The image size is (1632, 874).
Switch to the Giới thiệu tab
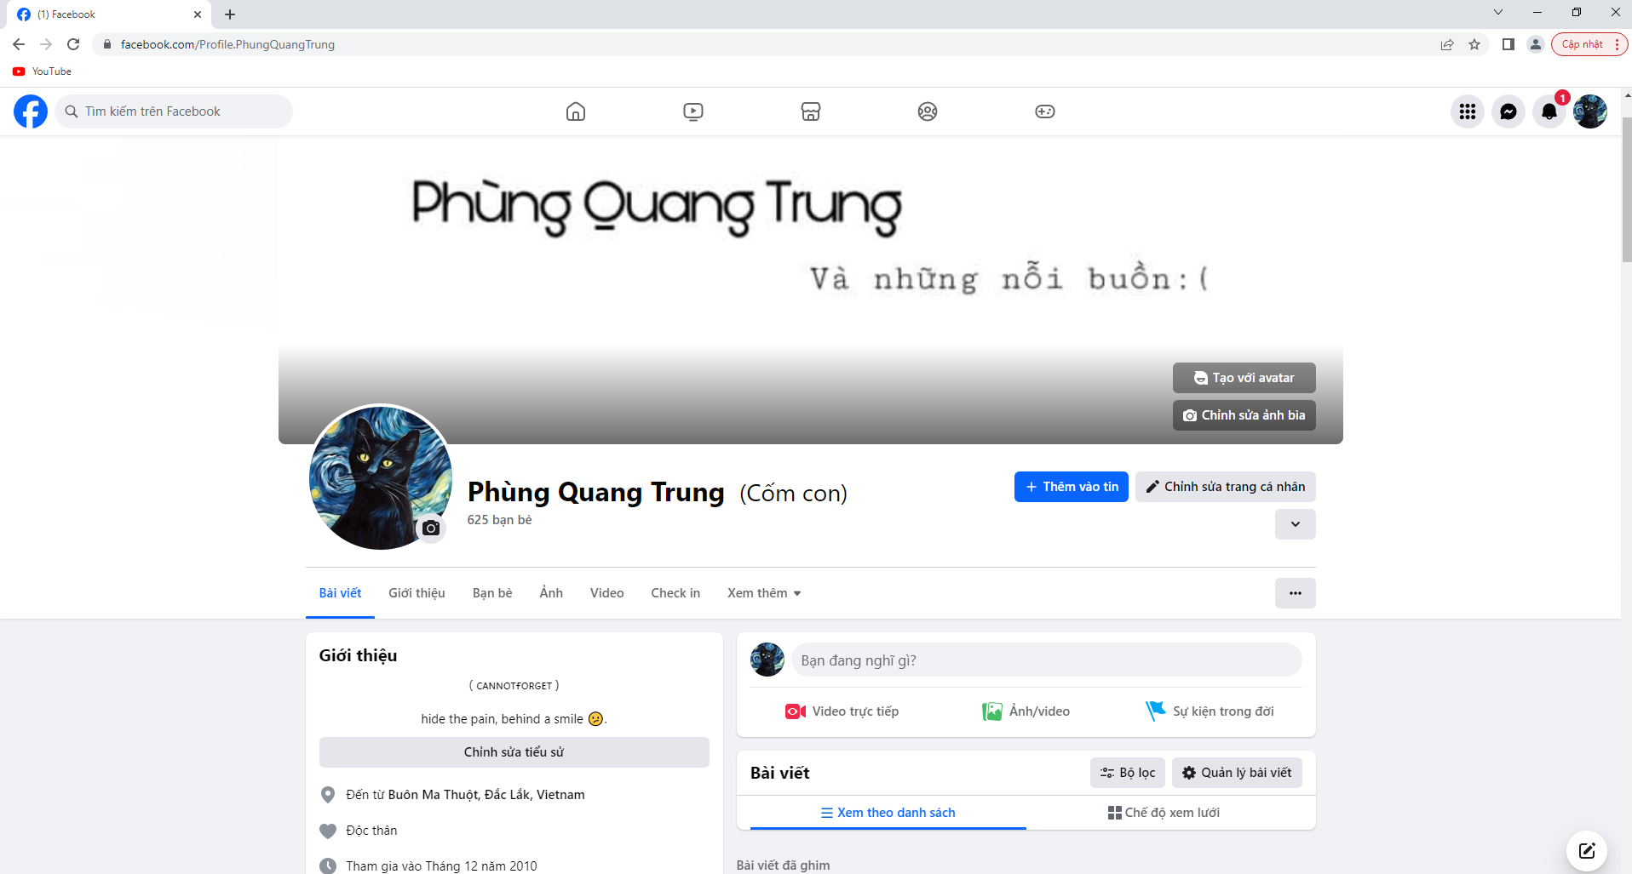(x=417, y=593)
